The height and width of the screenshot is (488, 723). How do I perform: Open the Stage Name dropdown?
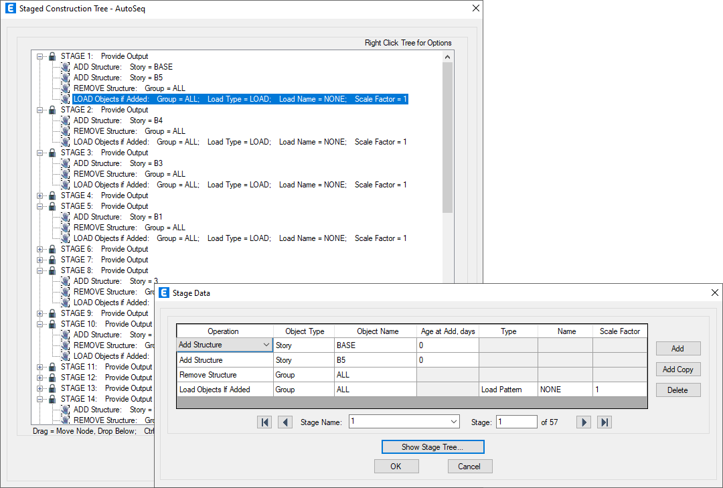tap(454, 422)
